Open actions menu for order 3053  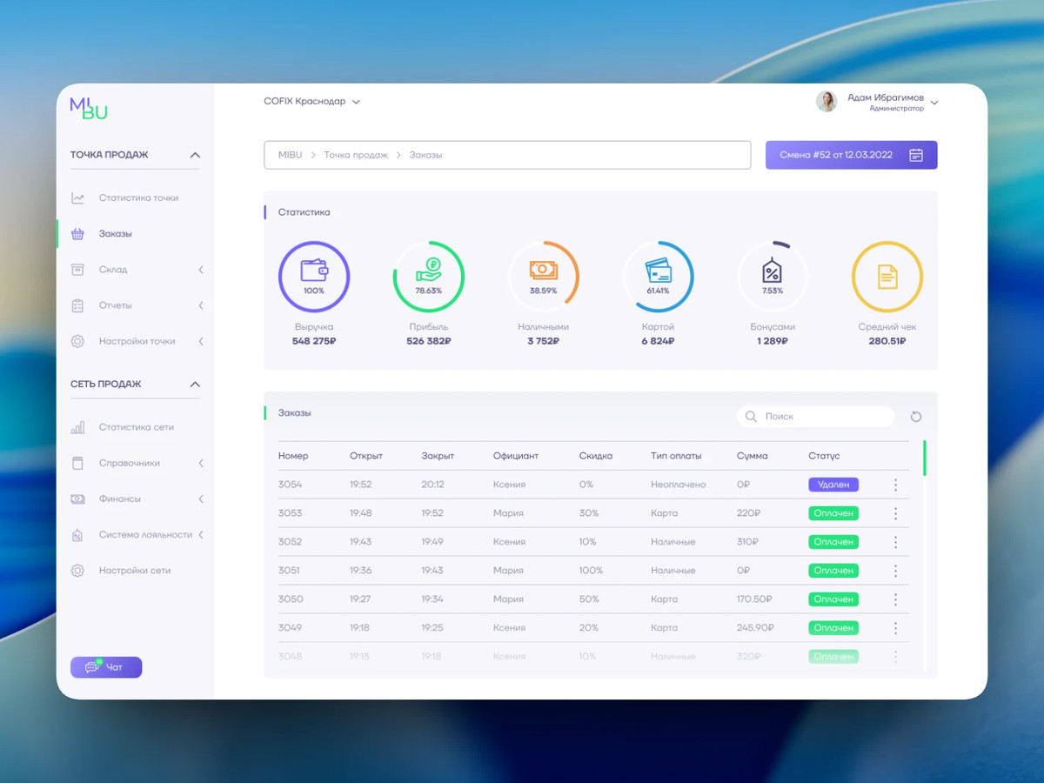(895, 513)
